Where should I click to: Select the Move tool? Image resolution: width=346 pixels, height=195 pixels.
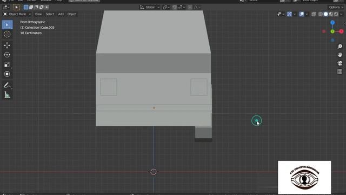7,45
